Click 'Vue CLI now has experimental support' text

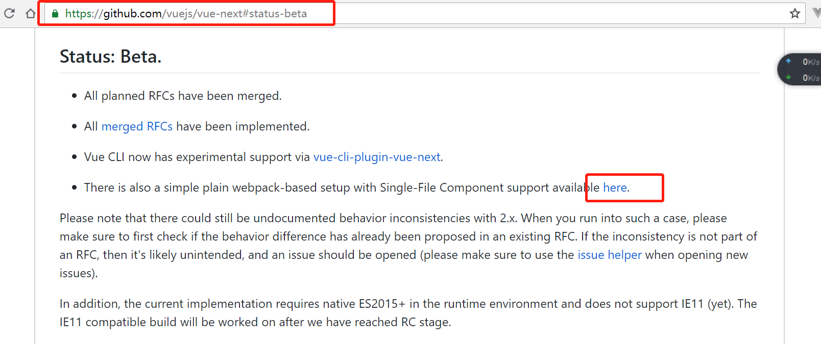pyautogui.click(x=197, y=157)
